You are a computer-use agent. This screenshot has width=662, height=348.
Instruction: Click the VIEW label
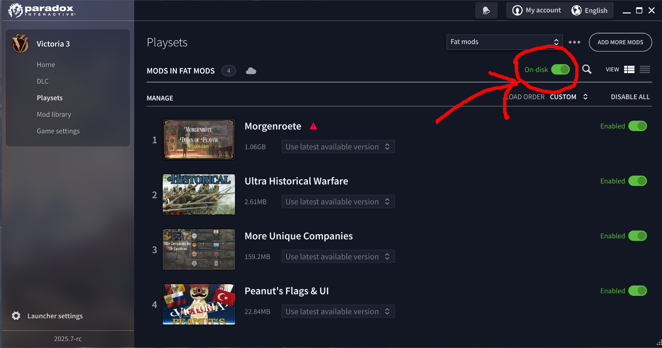(x=612, y=70)
